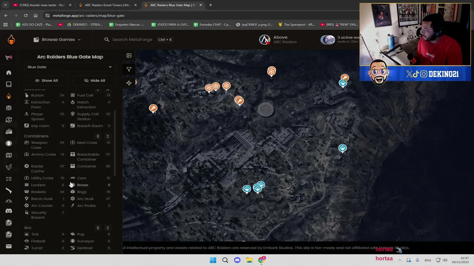The height and width of the screenshot is (266, 474).
Task: Open the Home icon in left sidebar
Action: pos(9,72)
